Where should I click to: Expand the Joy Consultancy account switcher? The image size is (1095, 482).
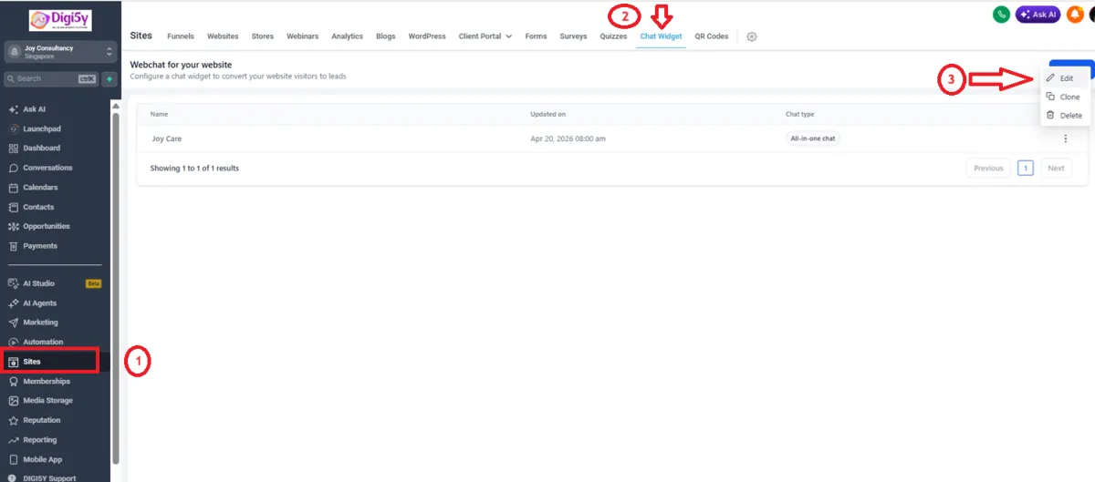tap(61, 52)
